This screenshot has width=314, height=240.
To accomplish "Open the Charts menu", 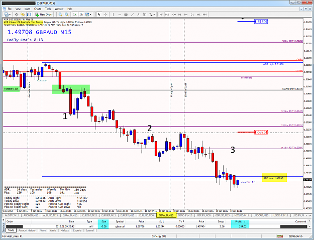I will [x=38, y=9].
